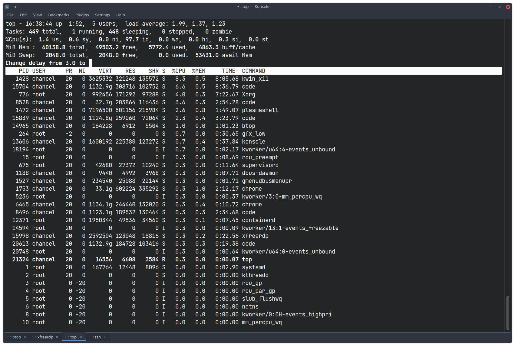Expand the View menu
515x346 pixels.
pyautogui.click(x=38, y=15)
